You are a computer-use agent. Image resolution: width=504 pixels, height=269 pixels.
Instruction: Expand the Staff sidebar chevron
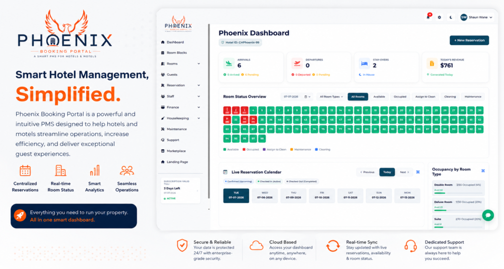coord(199,96)
